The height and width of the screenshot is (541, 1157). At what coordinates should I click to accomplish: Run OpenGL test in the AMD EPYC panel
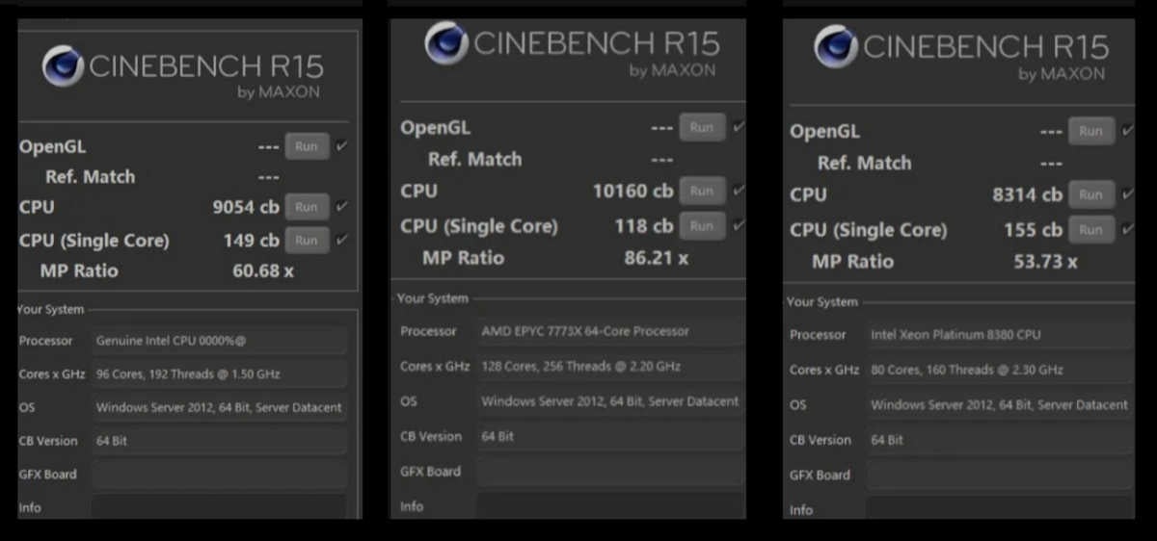tap(702, 127)
